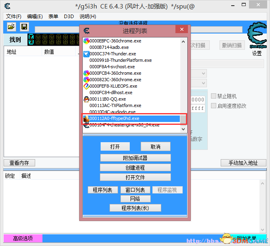Screen dimensions: 270x246
Task: Select the 000112A0-fftype0hd.exe process
Action: click(x=131, y=118)
